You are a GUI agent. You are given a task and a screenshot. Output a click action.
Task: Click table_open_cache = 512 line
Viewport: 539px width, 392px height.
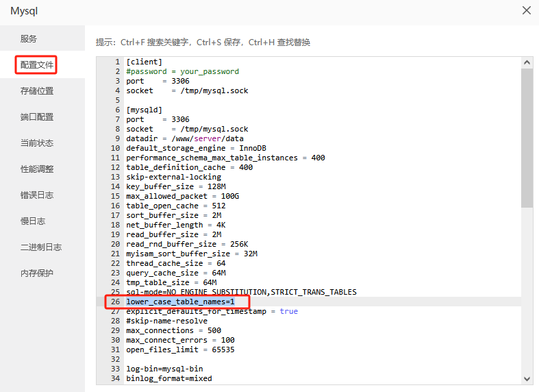click(176, 206)
